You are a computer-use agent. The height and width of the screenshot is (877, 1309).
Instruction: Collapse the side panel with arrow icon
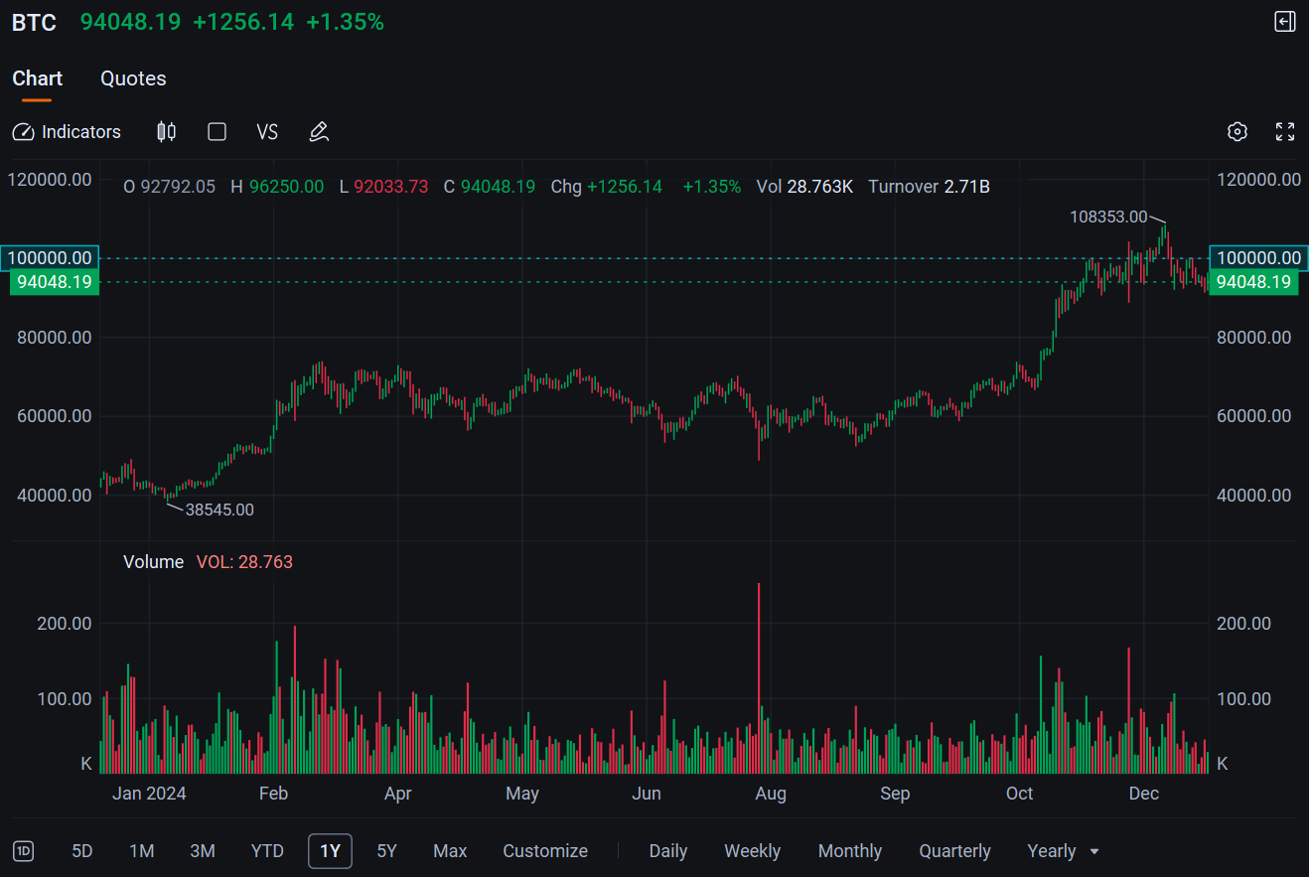tap(1285, 22)
